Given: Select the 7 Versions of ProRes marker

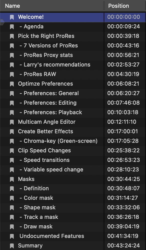Looking at the screenshot, I should click(73, 46).
